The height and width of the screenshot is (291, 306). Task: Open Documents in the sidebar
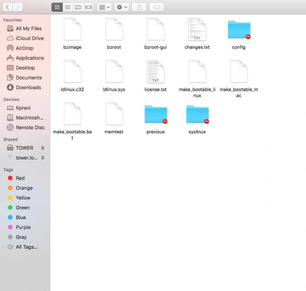(x=25, y=78)
